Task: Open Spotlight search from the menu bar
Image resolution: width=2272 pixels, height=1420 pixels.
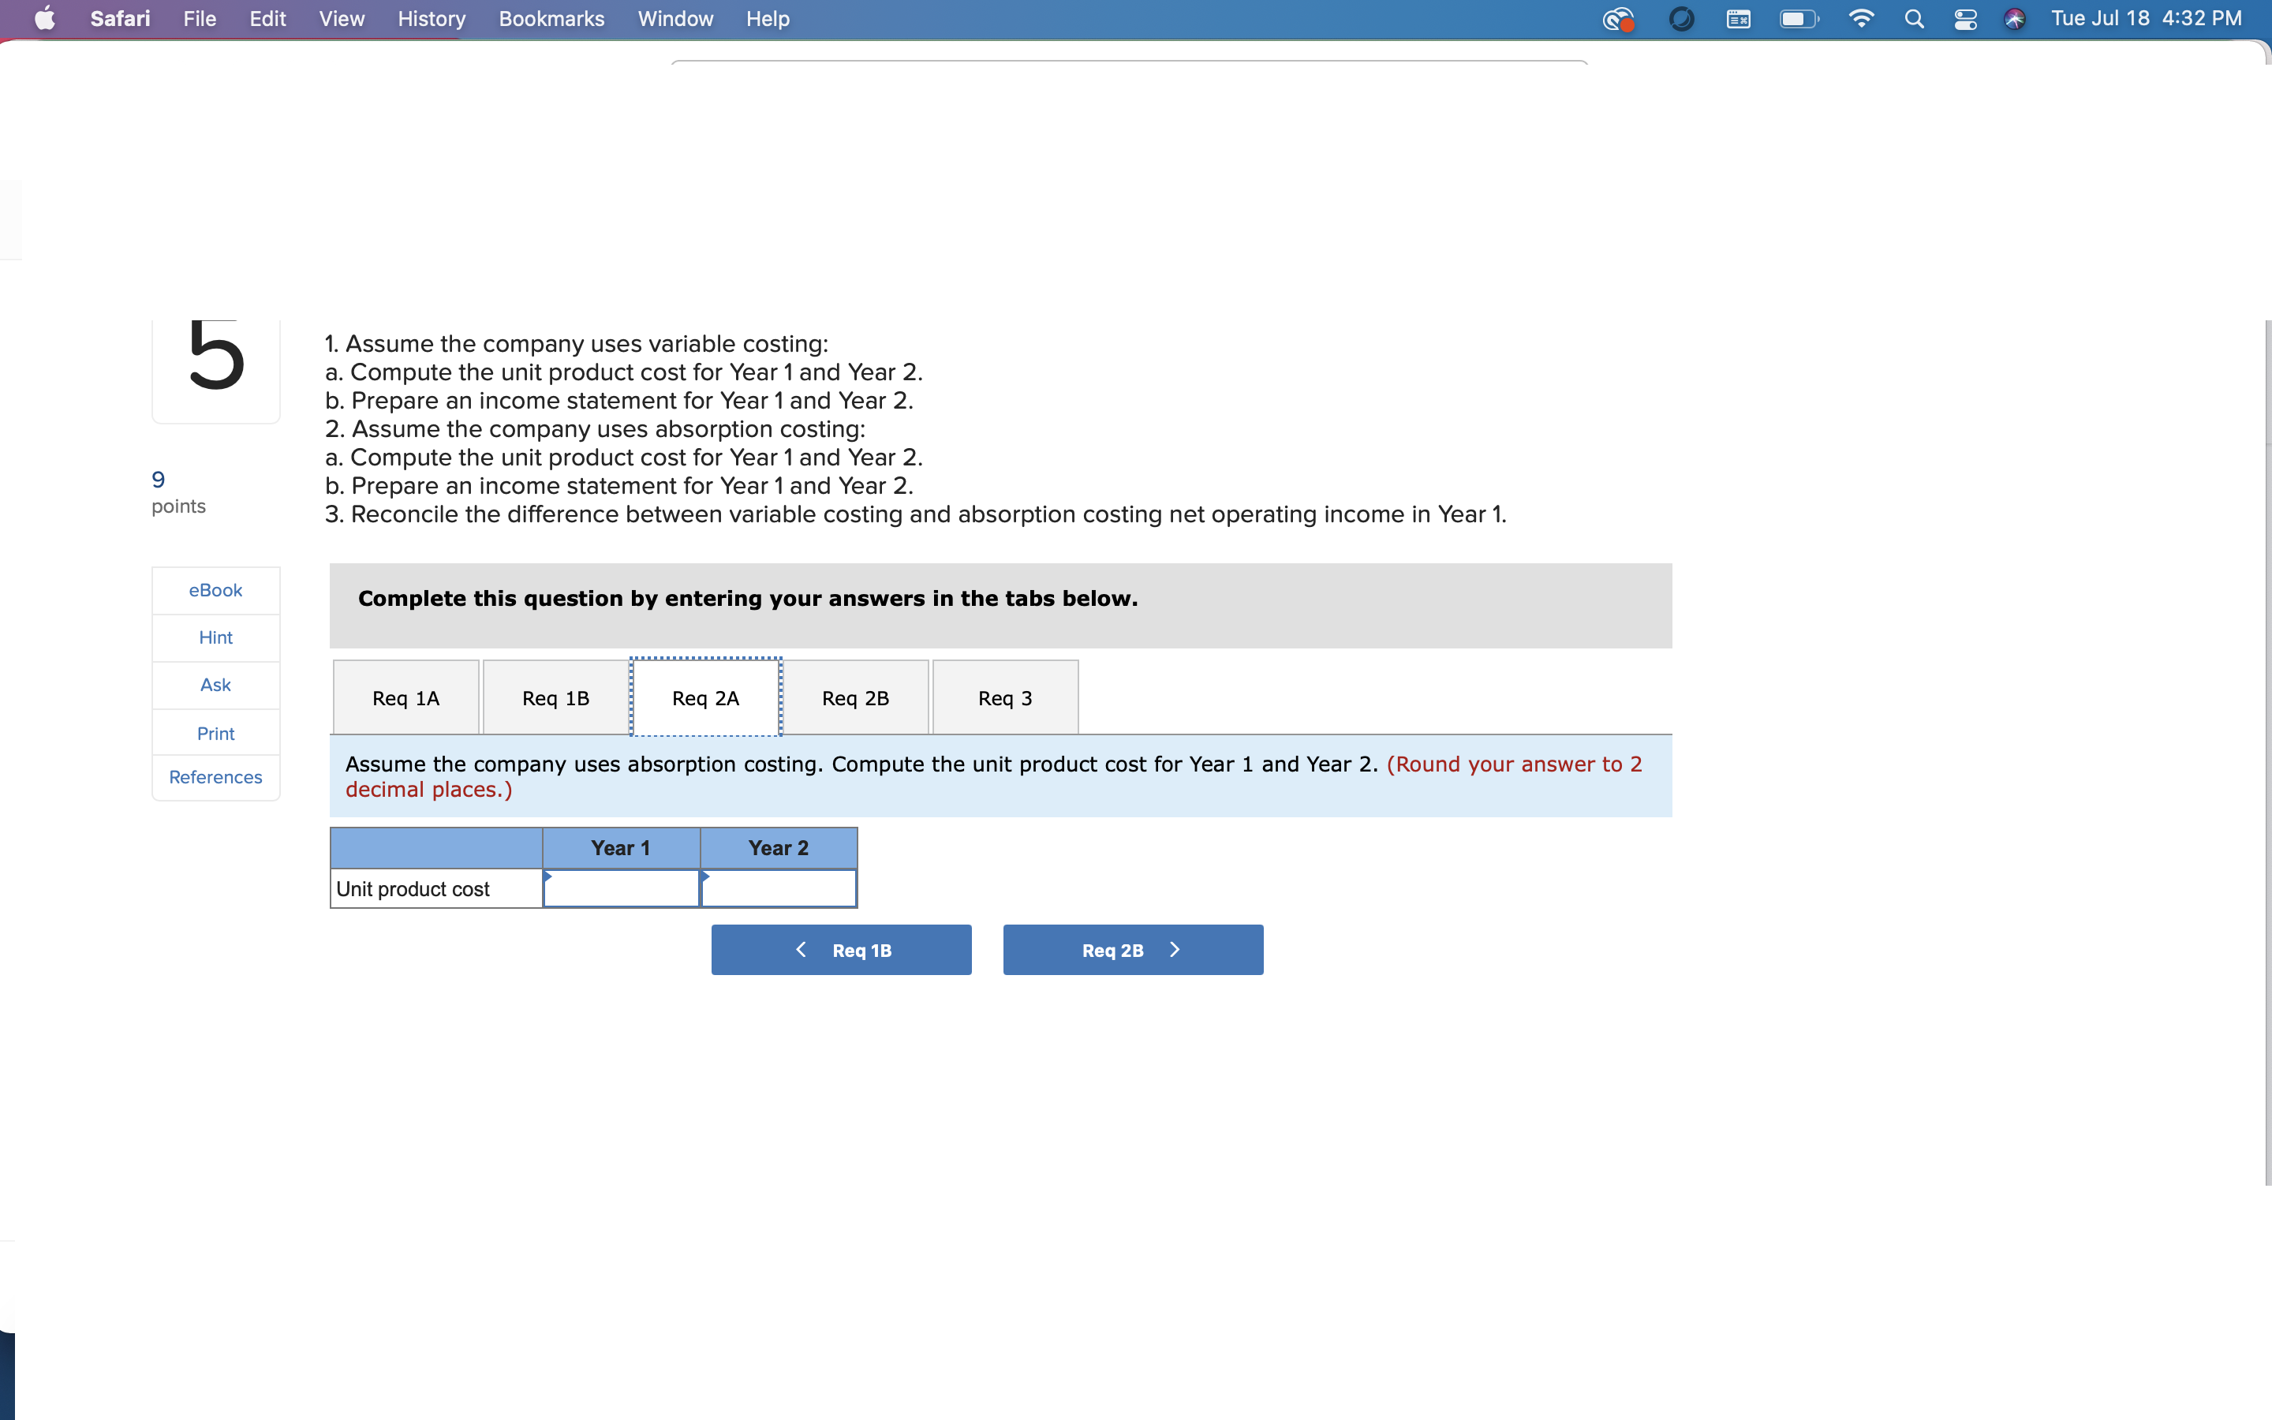Action: click(x=1915, y=19)
